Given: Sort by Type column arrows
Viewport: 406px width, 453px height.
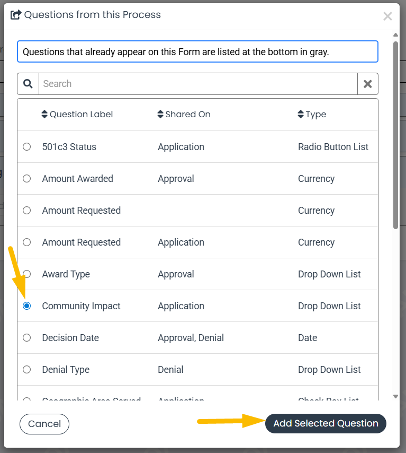Looking at the screenshot, I should (301, 114).
